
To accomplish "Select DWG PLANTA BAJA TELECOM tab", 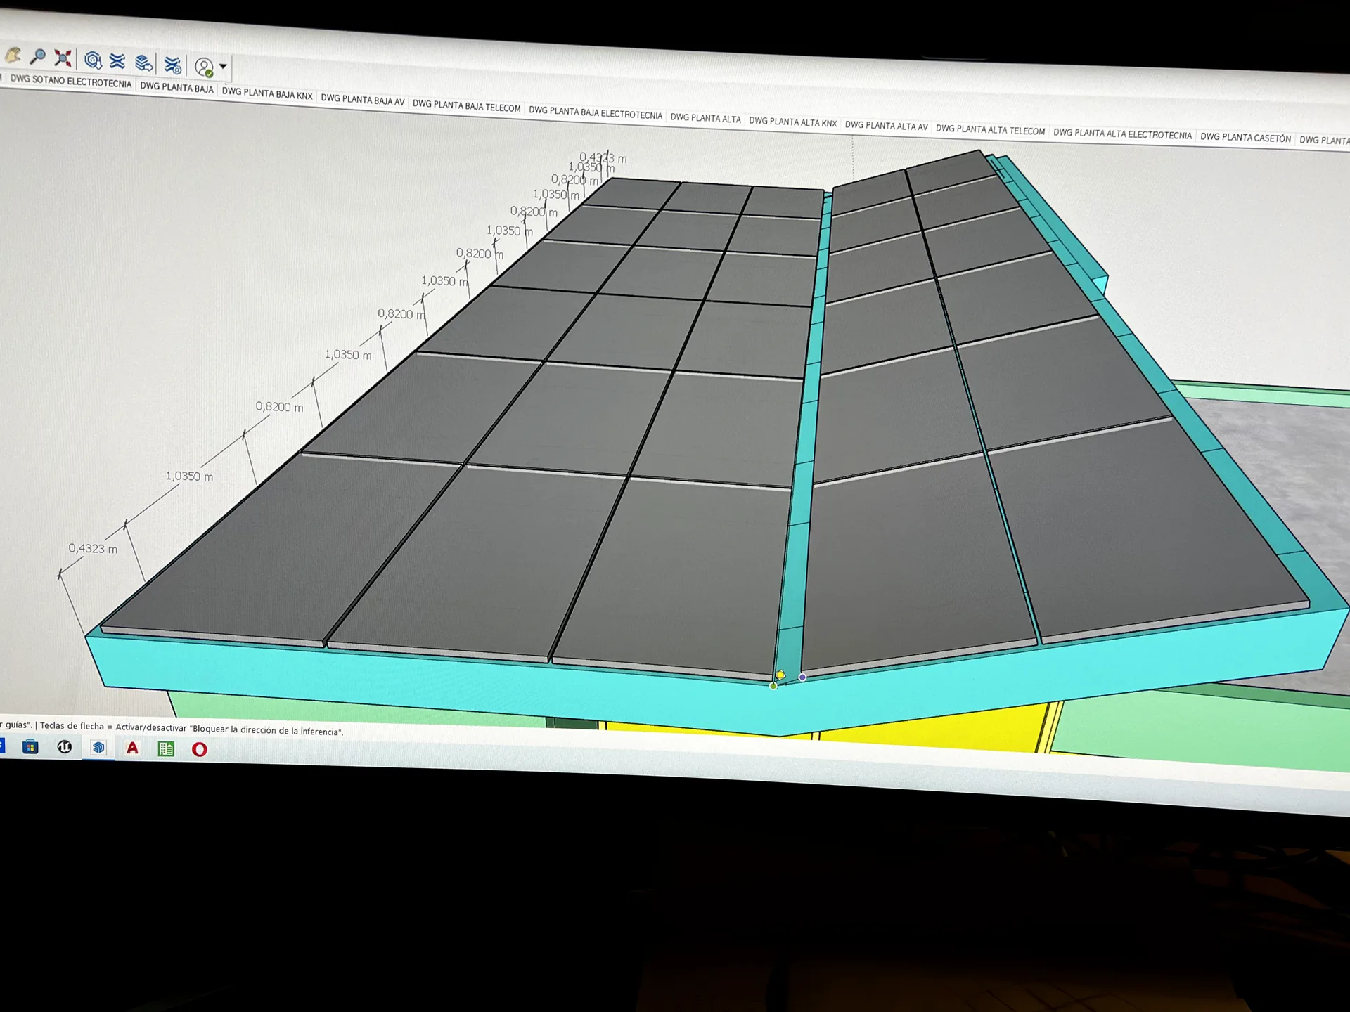I will [x=466, y=105].
